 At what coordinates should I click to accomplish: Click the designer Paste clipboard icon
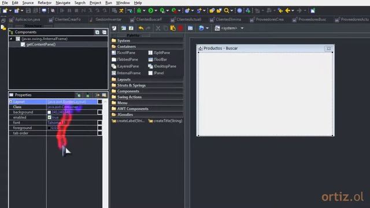173,28
